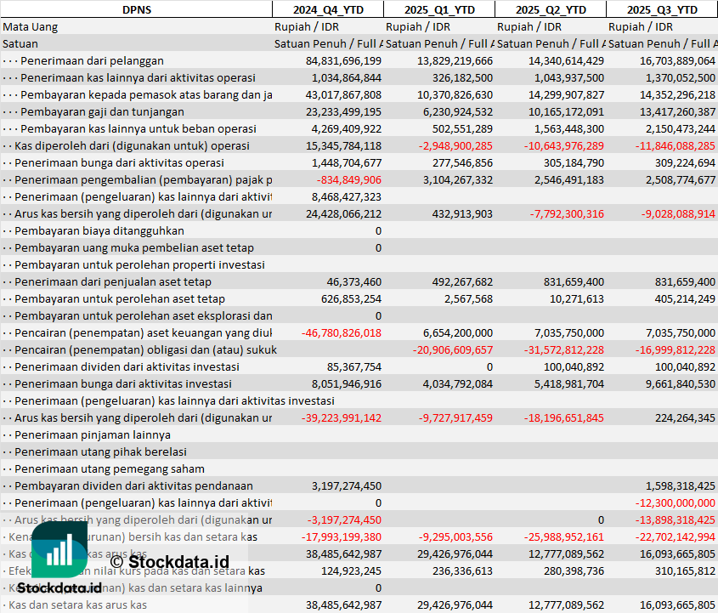Click the 2025_Q3_YTD column header

[x=662, y=9]
